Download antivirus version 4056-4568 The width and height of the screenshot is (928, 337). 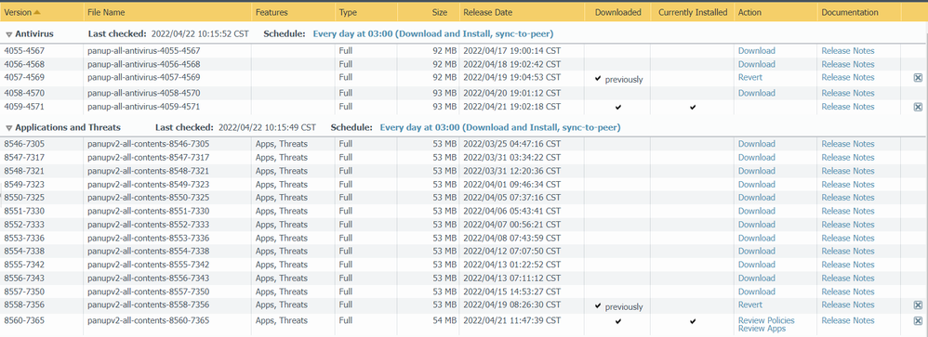pos(756,64)
